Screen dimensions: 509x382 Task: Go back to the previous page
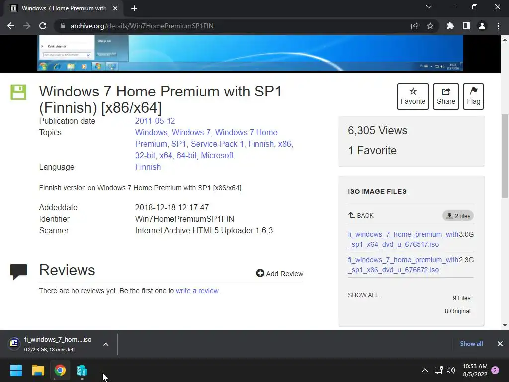11,26
